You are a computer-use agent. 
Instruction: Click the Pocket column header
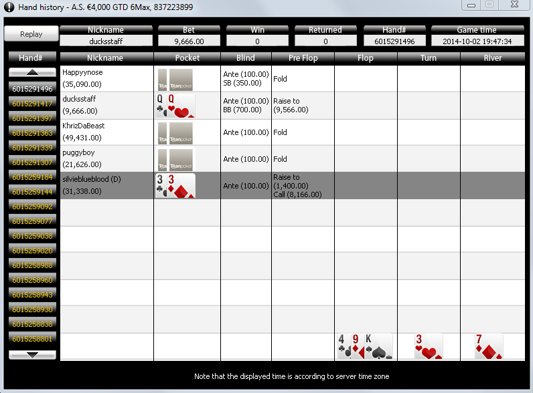click(187, 58)
